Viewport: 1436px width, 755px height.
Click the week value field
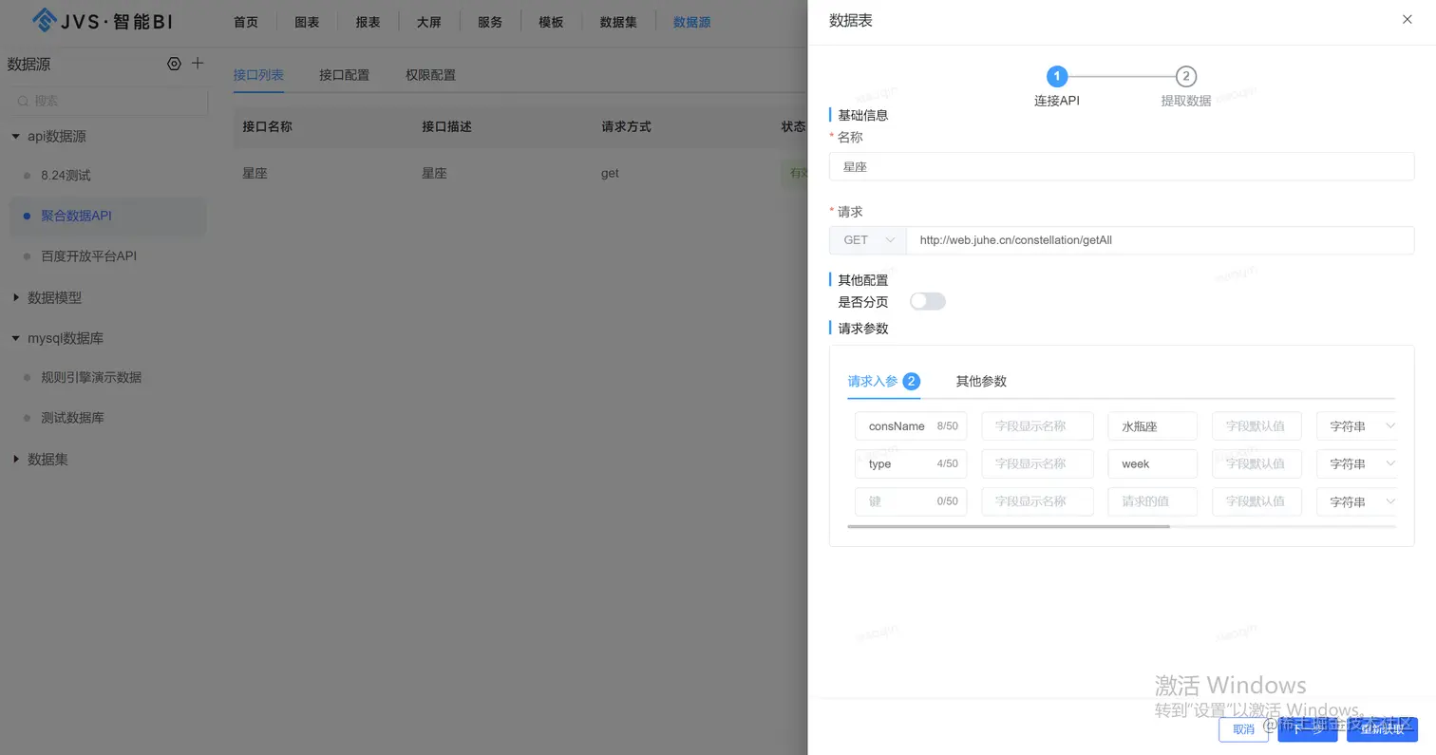[1152, 463]
